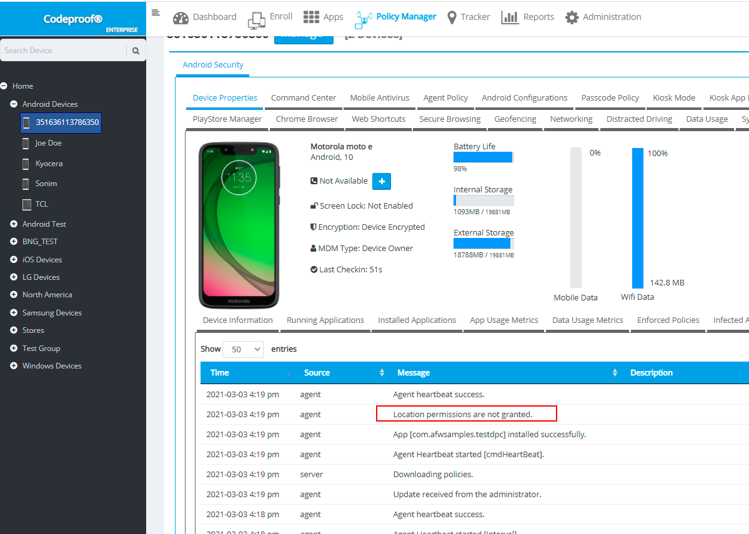Expand the BNG_TEST group
749x534 pixels.
point(13,242)
